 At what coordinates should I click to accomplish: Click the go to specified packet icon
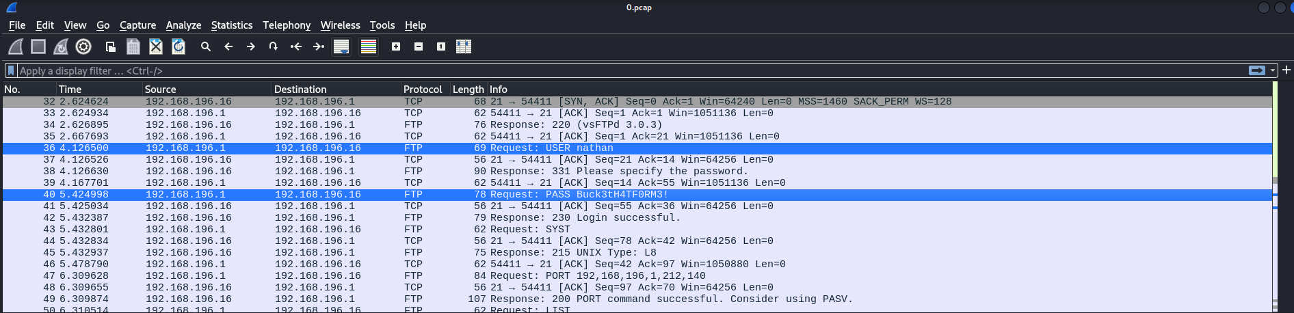pos(273,46)
